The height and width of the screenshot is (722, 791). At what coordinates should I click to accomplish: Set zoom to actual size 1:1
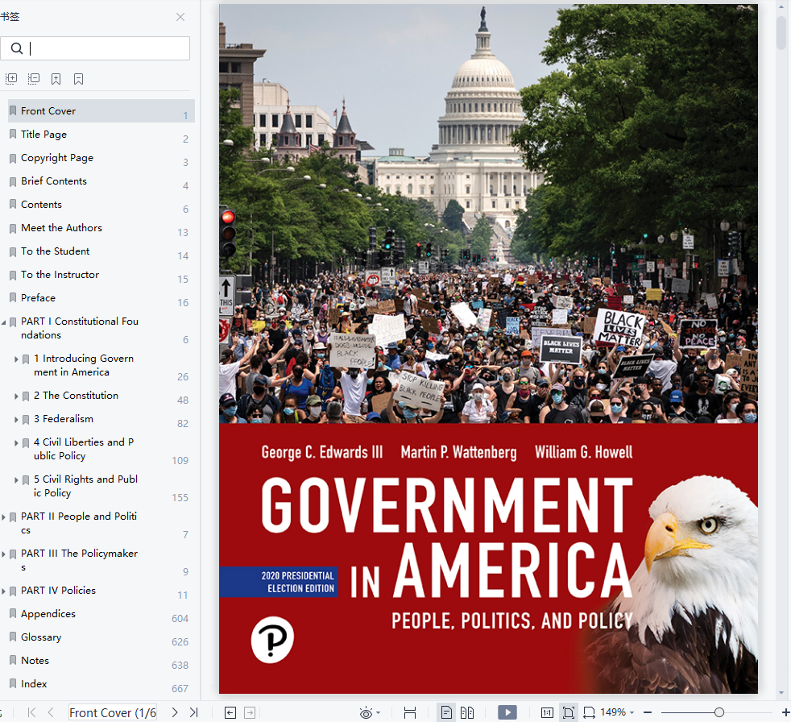[547, 712]
